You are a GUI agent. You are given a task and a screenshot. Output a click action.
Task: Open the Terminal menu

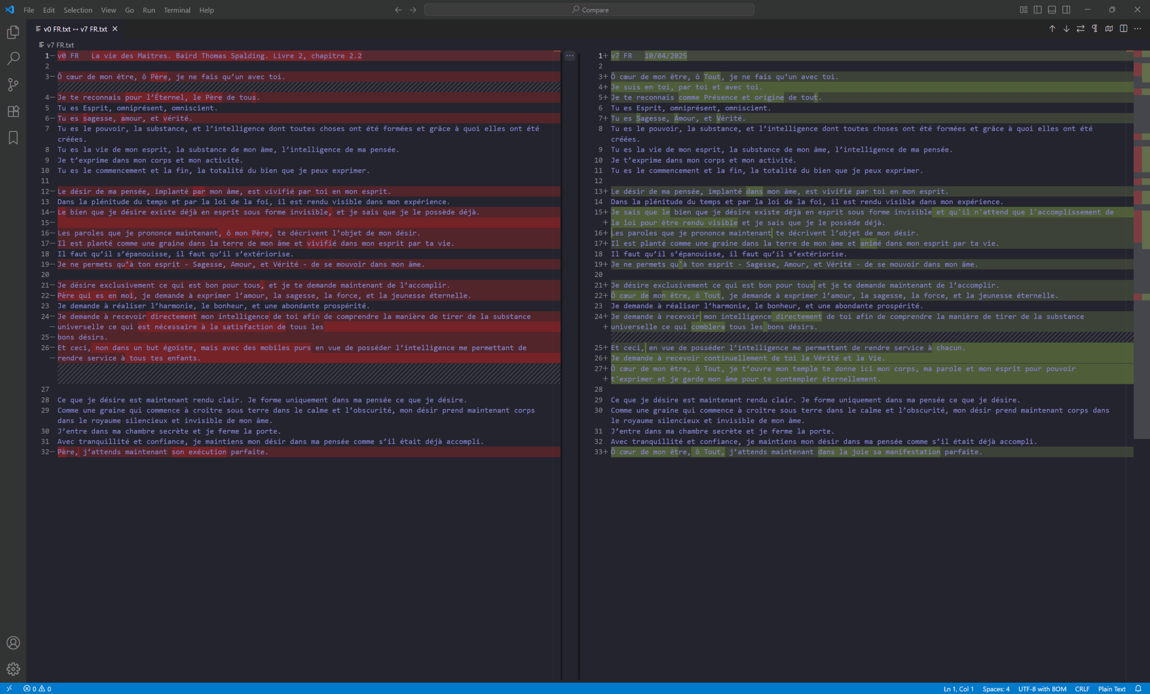point(177,10)
